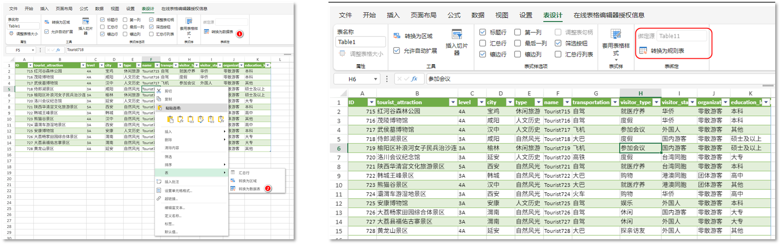The height and width of the screenshot is (245, 781).
Task: Click 超链接 link icon in context menu
Action: pyautogui.click(x=159, y=199)
